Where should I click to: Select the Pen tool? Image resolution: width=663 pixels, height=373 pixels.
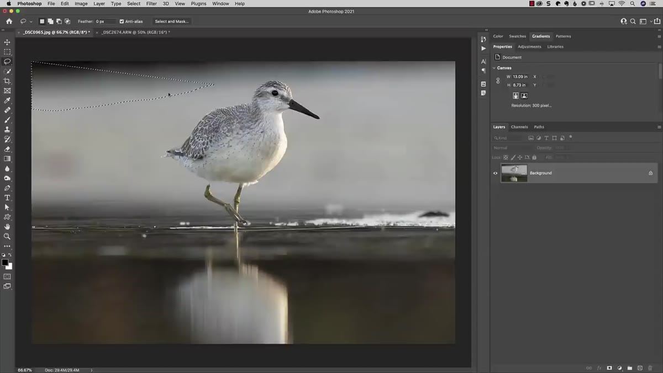point(7,188)
